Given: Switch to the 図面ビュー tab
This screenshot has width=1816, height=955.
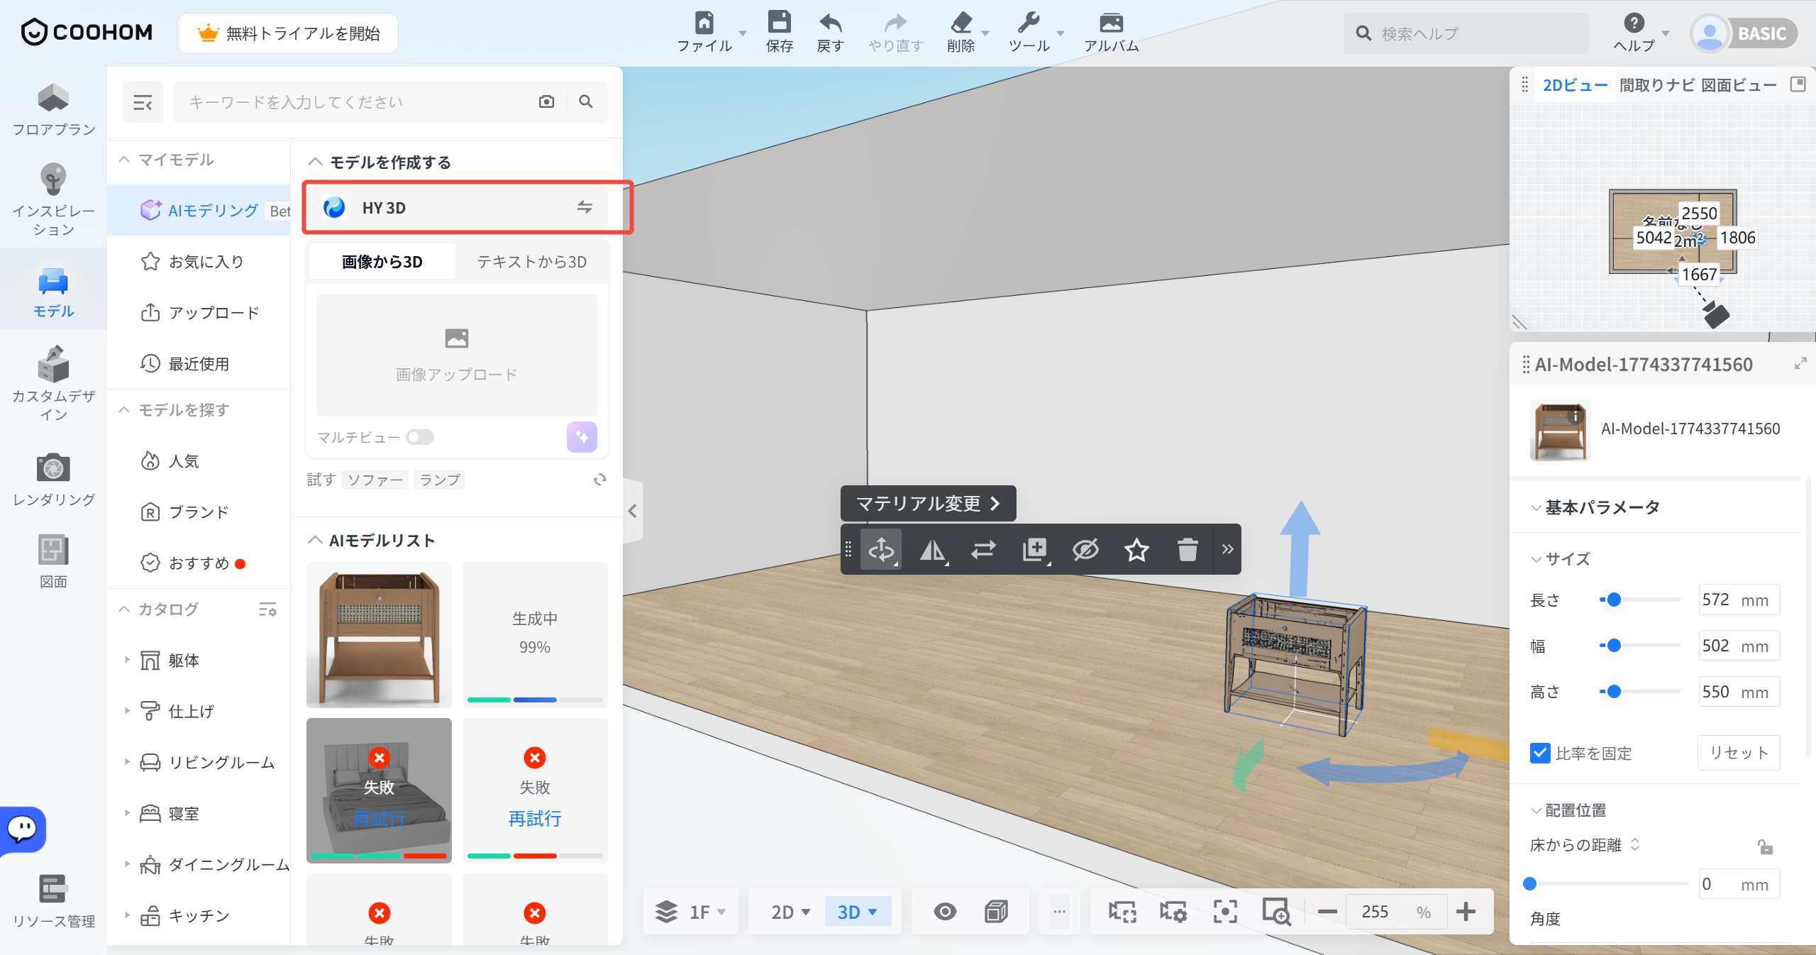Looking at the screenshot, I should 1739,85.
